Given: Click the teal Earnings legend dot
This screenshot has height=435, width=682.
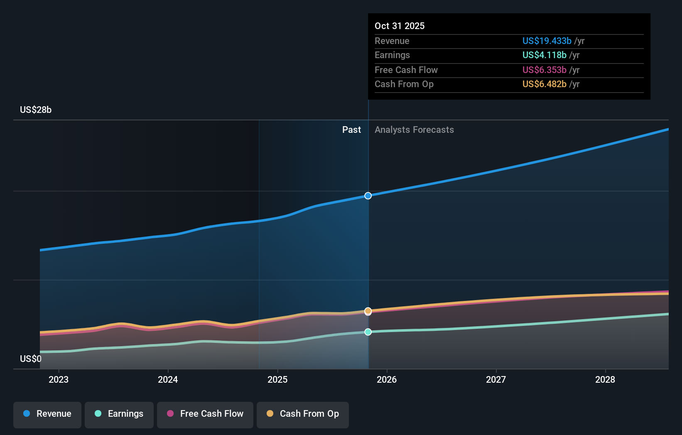Looking at the screenshot, I should pyautogui.click(x=97, y=414).
